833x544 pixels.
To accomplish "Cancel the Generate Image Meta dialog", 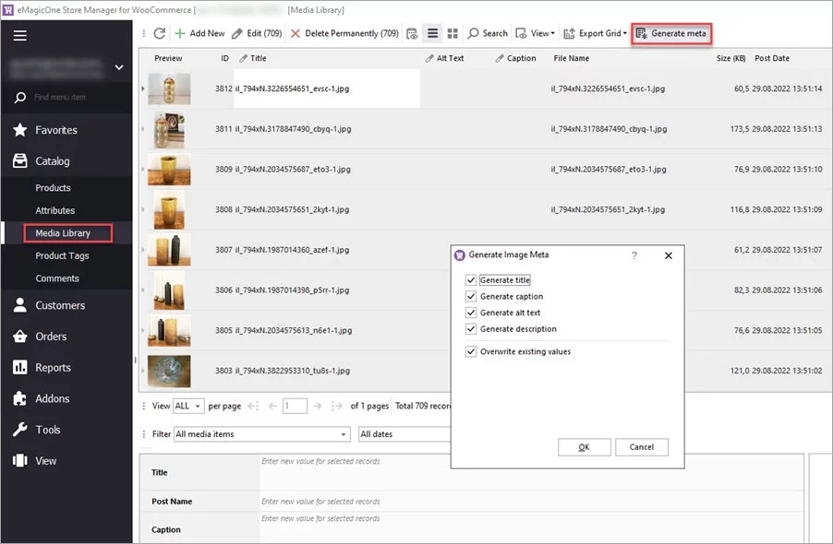I will [x=641, y=446].
